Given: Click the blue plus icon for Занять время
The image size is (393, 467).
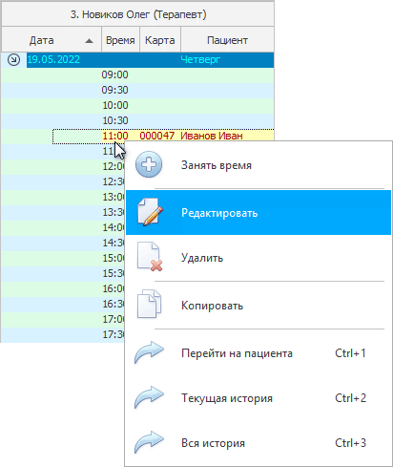Looking at the screenshot, I should click(149, 165).
